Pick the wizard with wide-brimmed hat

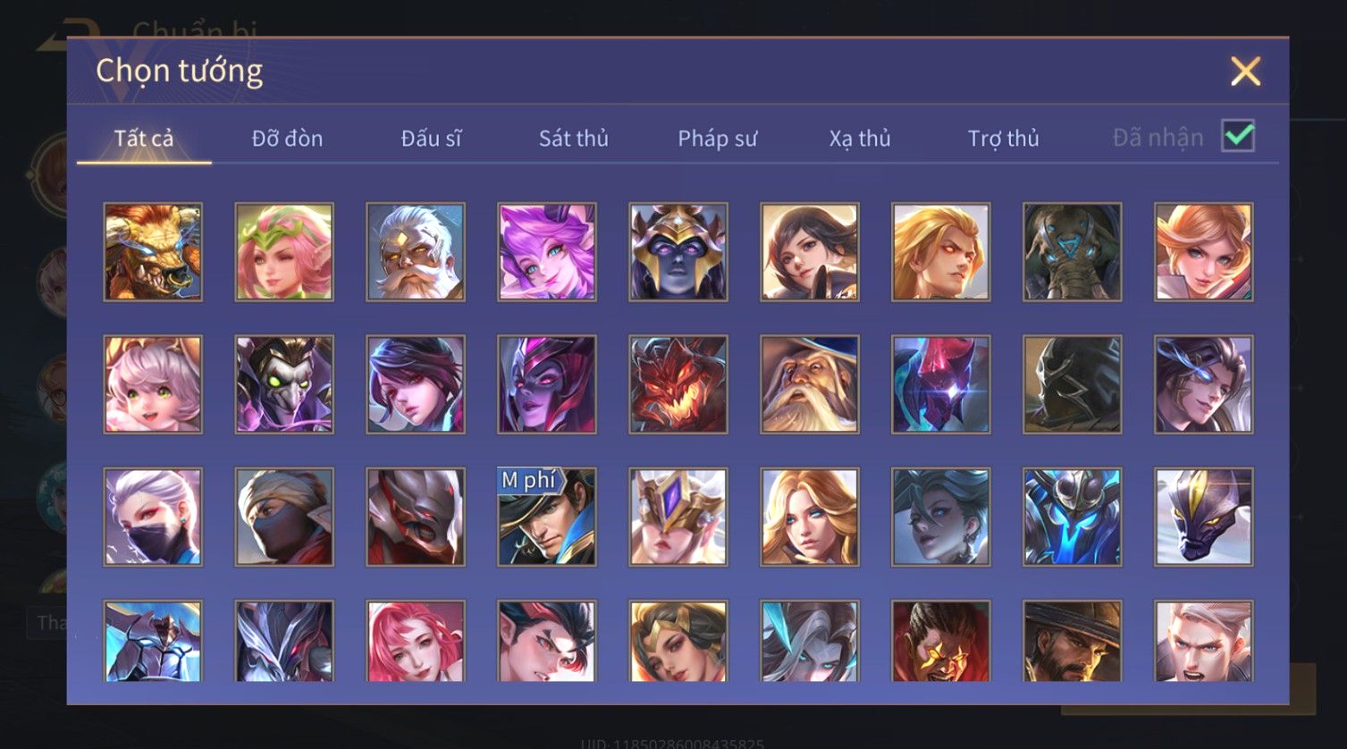[x=810, y=384]
